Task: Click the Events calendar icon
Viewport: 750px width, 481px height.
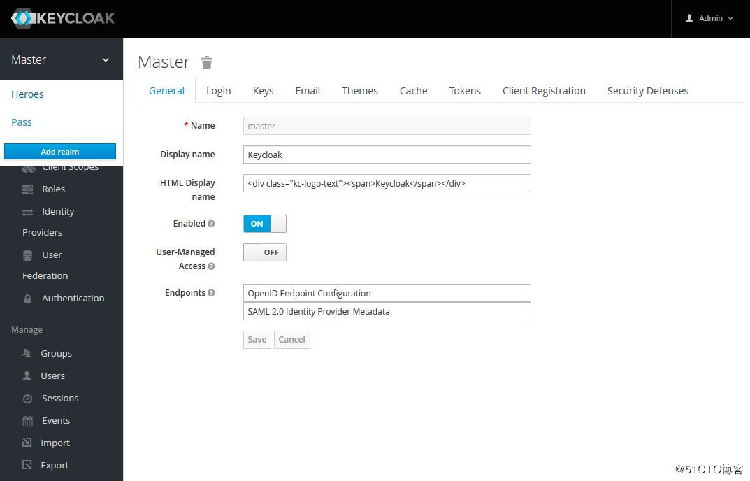Action: coord(28,421)
